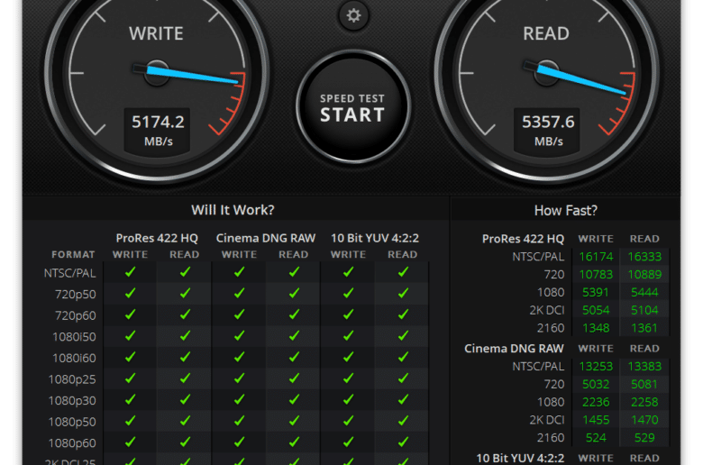This screenshot has width=703, height=465.
Task: Select the Will It Work? heading
Action: point(233,210)
